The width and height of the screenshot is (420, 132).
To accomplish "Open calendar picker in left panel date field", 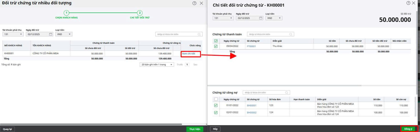I will [x=51, y=34].
